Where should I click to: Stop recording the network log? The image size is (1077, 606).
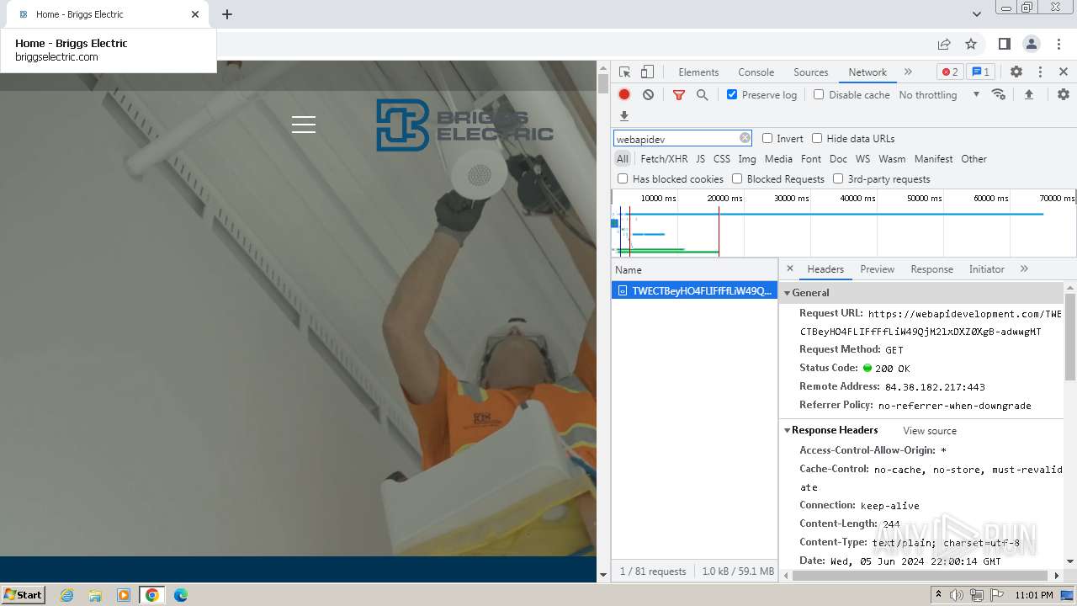(624, 95)
